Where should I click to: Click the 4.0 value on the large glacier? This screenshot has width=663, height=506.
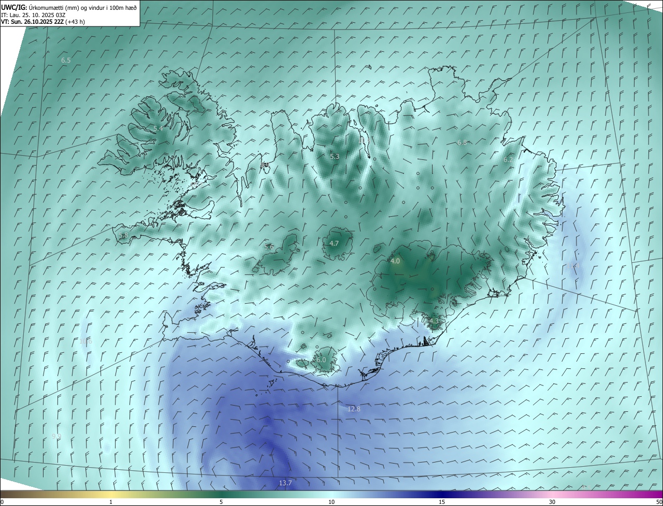point(395,261)
